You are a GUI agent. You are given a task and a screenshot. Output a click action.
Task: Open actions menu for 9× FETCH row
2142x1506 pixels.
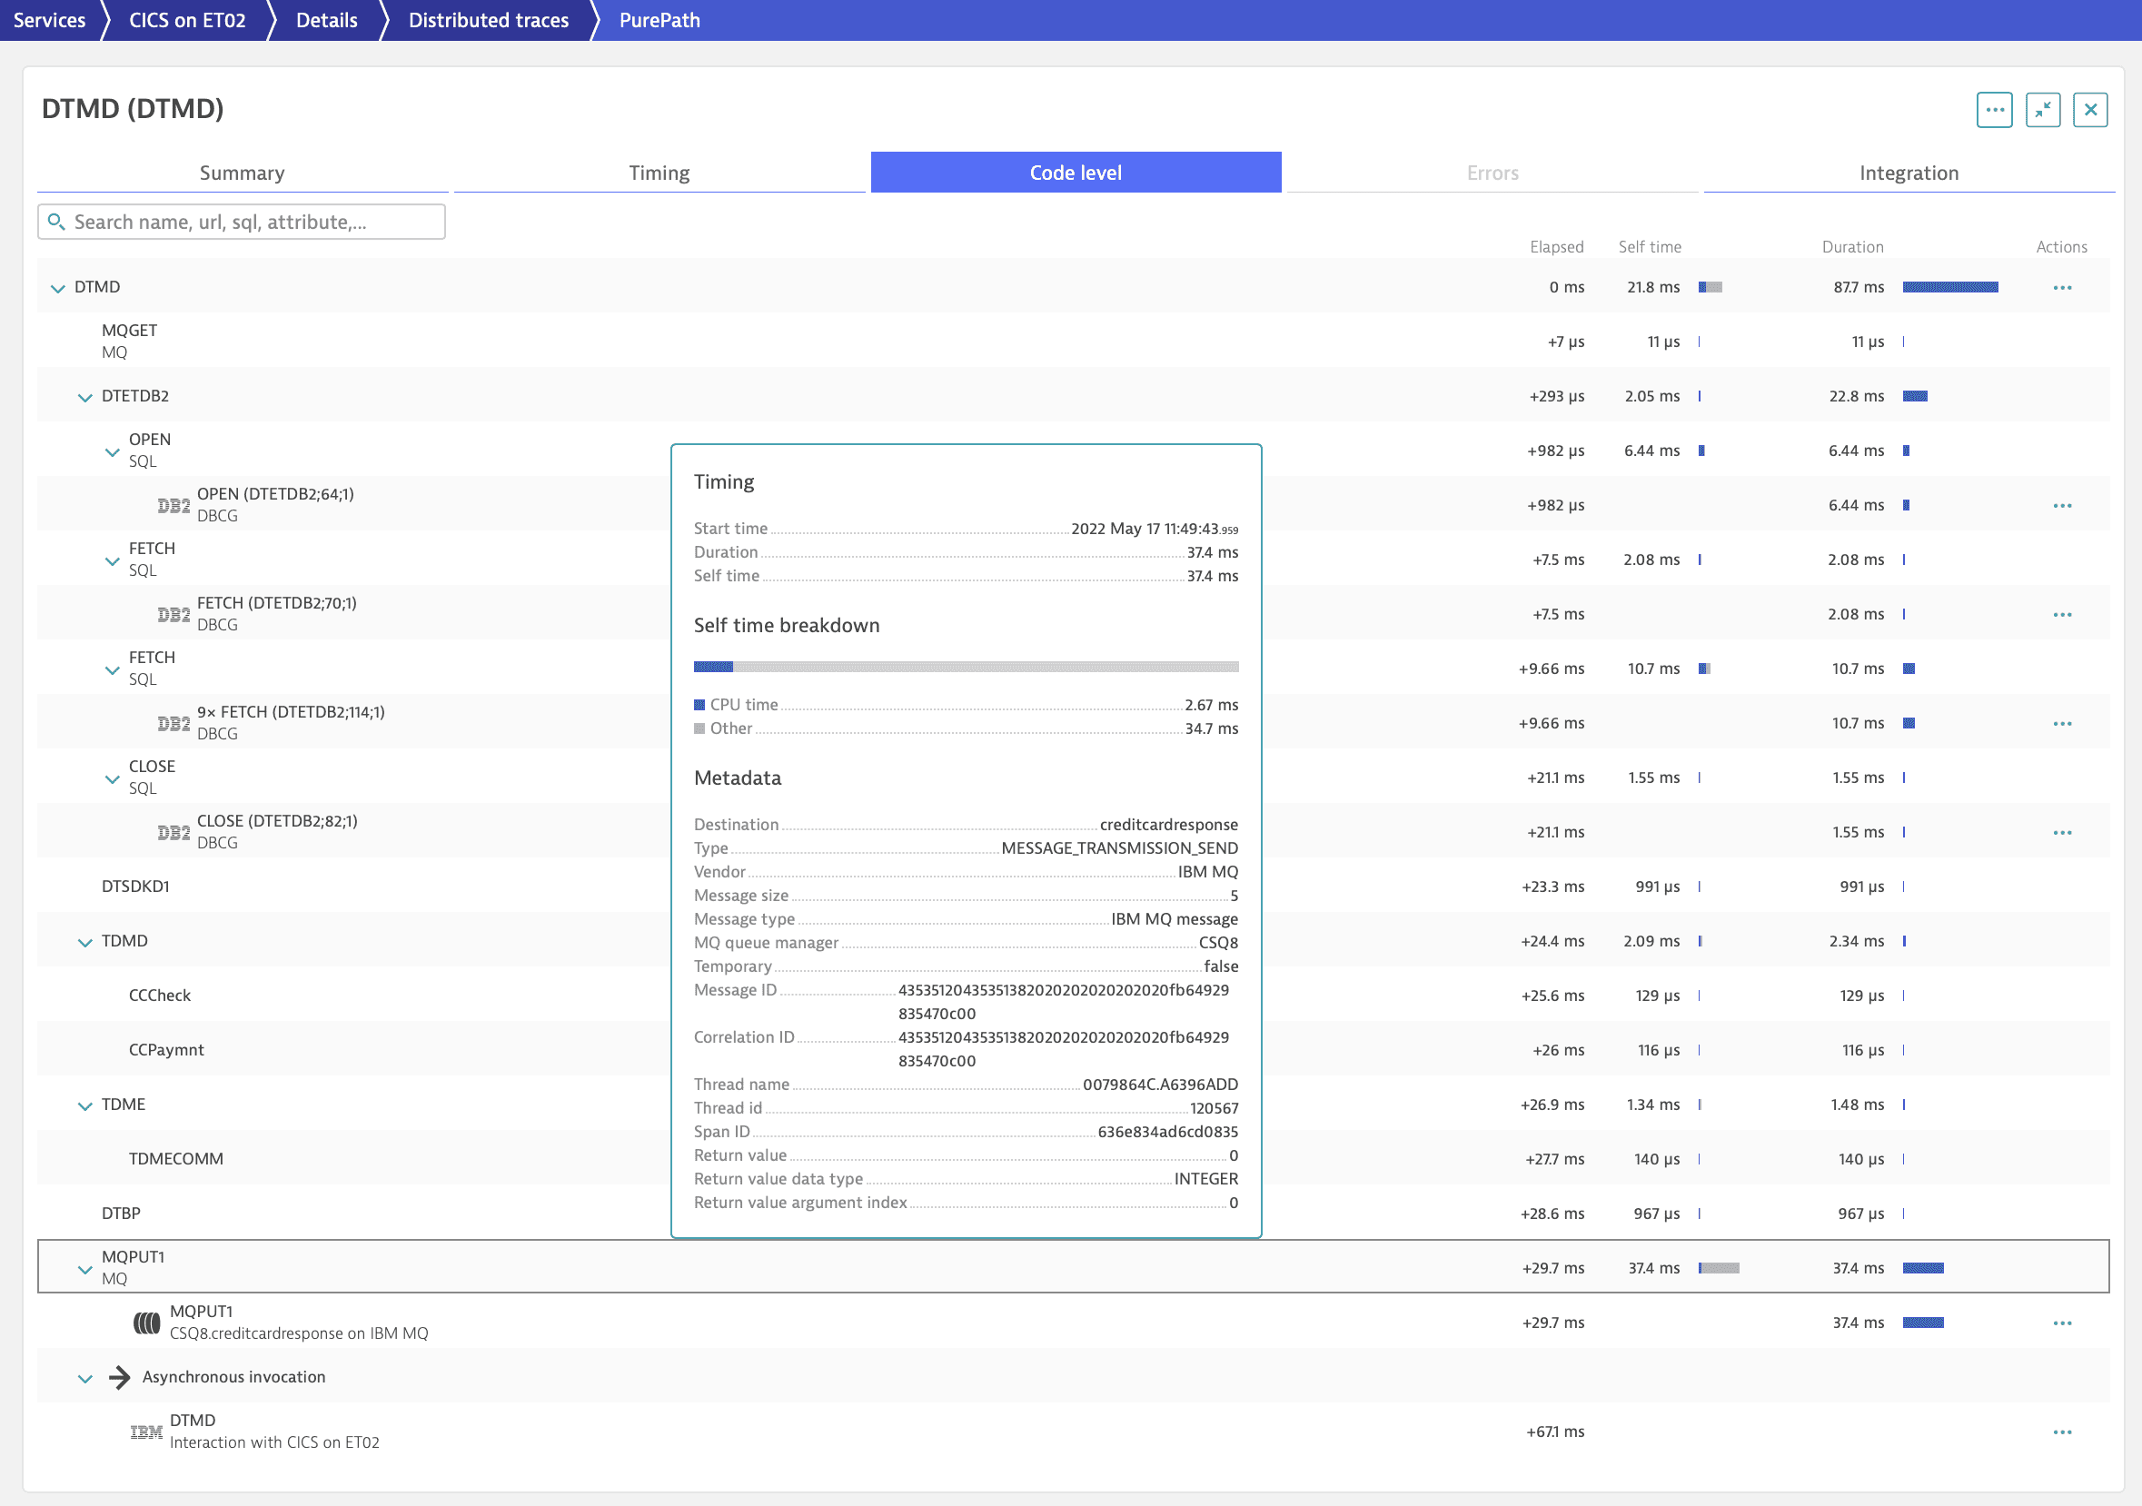(x=2062, y=724)
